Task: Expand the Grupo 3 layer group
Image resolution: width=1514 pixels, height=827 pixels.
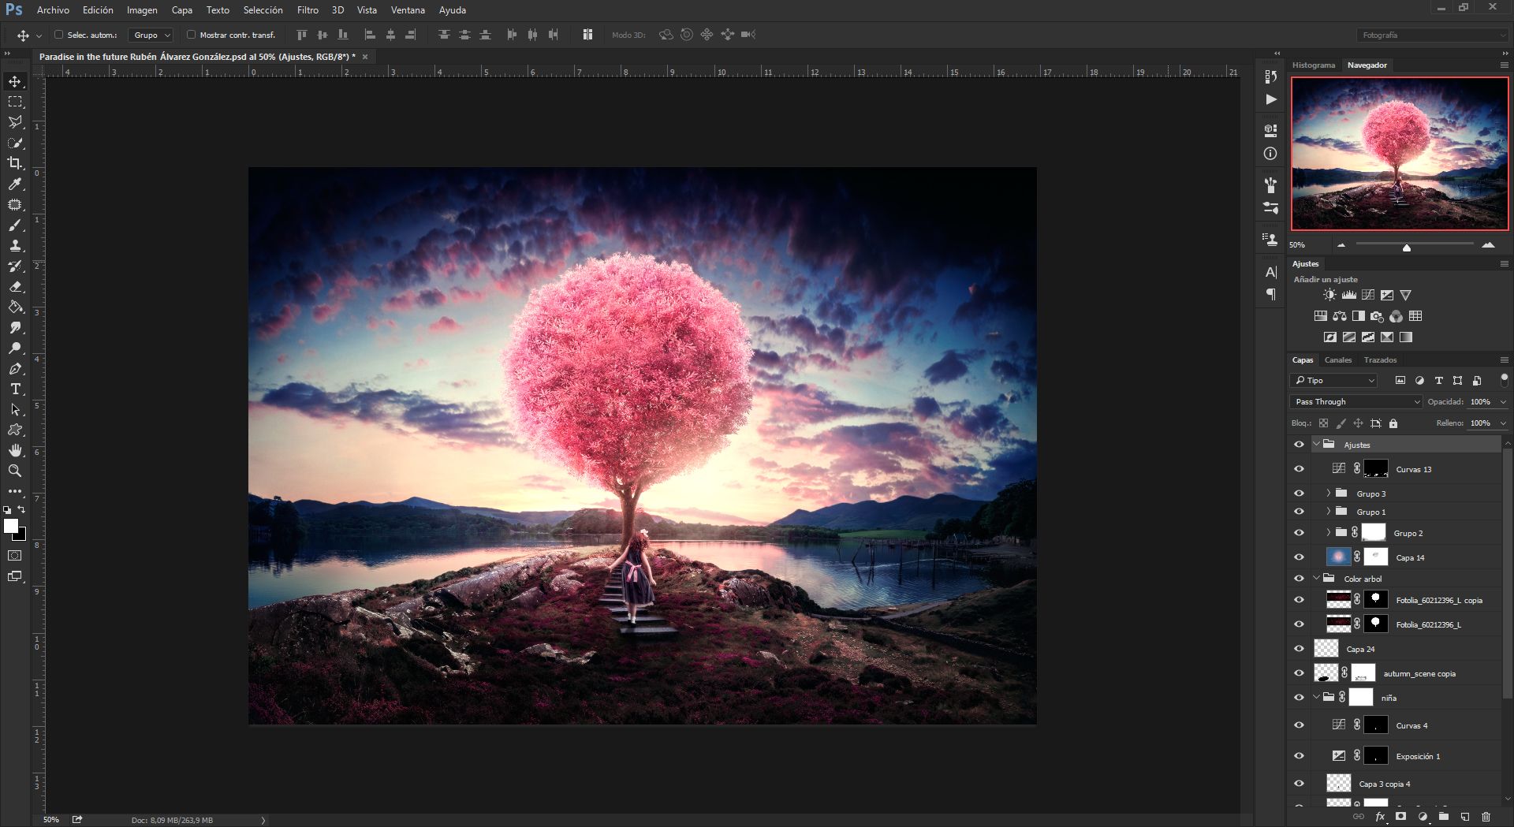Action: (1329, 493)
